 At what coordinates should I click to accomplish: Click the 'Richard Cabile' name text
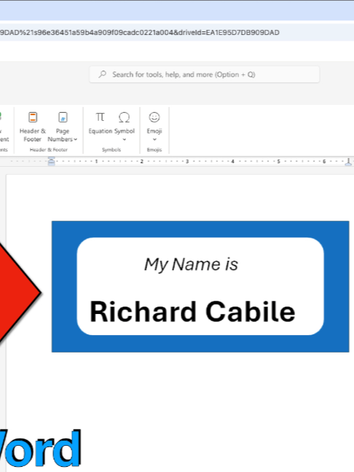[192, 312]
